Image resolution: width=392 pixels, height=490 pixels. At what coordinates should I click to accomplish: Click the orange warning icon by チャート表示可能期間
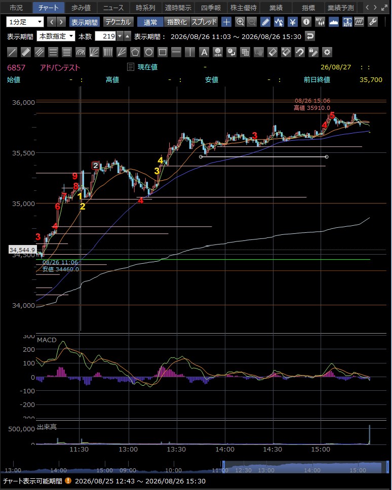68,481
